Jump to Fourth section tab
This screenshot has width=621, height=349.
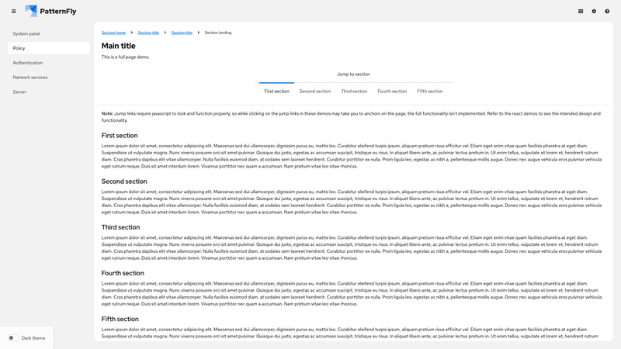392,92
